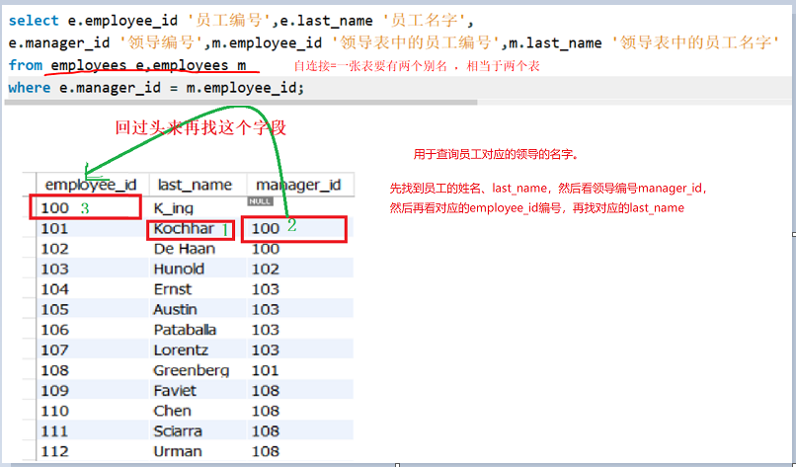Place cursor on the select keyword
This screenshot has height=467, width=796.
pyautogui.click(x=34, y=21)
